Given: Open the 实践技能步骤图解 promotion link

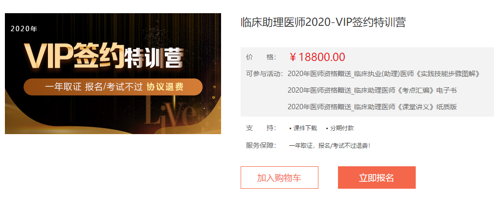Looking at the screenshot, I should [383, 74].
